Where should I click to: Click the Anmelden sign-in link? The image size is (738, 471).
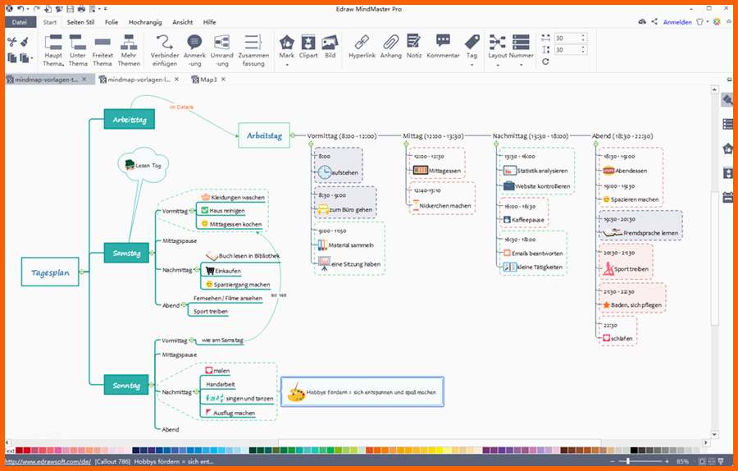(x=677, y=22)
